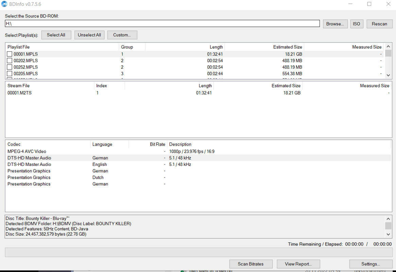396x272 pixels.
Task: Sort playlists by Playlist File column
Action: click(62, 47)
